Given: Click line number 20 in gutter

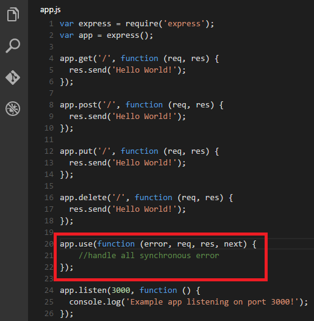Looking at the screenshot, I should click(49, 244).
